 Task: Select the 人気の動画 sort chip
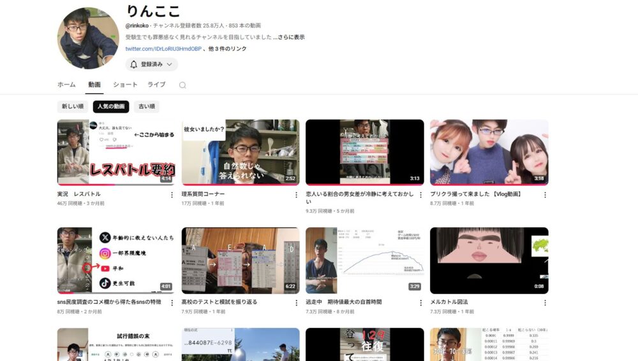[111, 106]
